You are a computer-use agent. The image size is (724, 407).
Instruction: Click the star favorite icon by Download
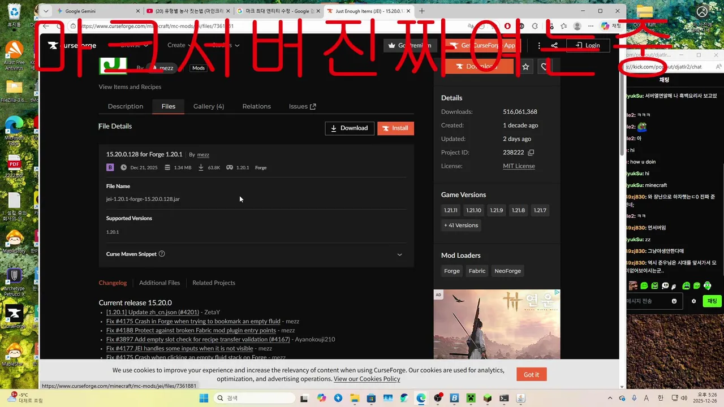tap(525, 67)
